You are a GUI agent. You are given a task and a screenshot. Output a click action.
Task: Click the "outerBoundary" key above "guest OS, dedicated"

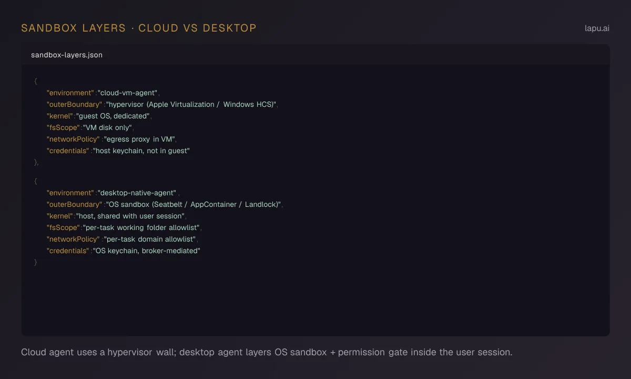[x=74, y=104]
